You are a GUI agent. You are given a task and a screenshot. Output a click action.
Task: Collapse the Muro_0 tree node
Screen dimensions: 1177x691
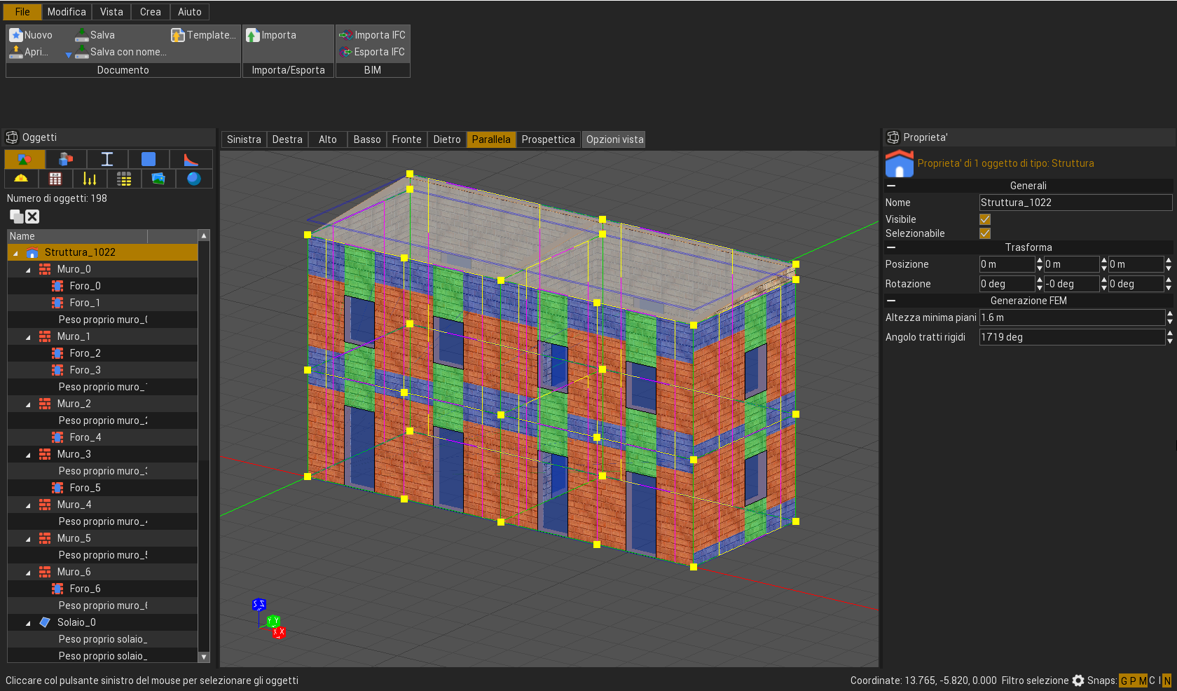pos(28,270)
